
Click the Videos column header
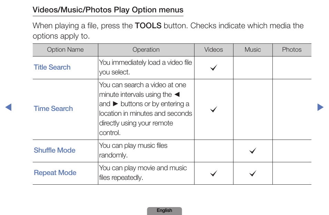coord(213,50)
